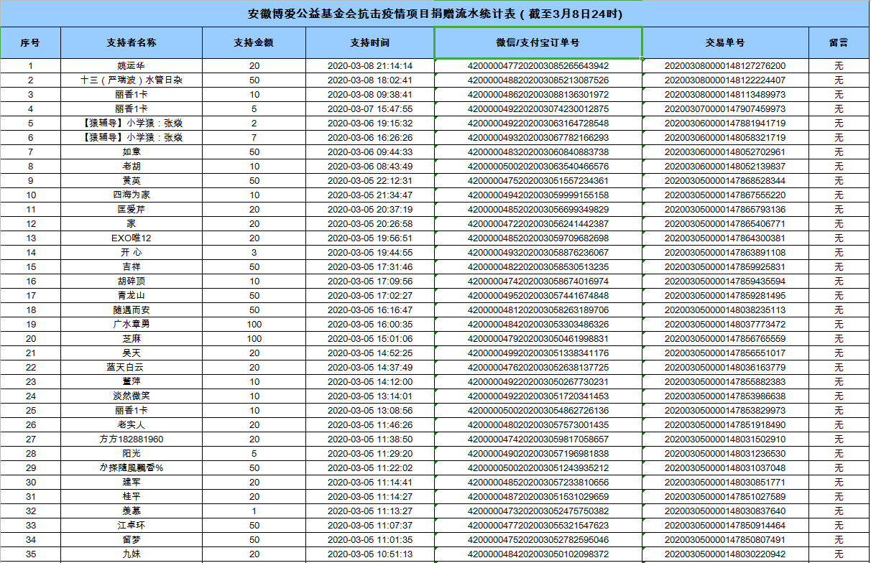Viewport: 871px width, 563px height.
Task: Select order number 4200000483202003060840883738
Action: pos(538,152)
